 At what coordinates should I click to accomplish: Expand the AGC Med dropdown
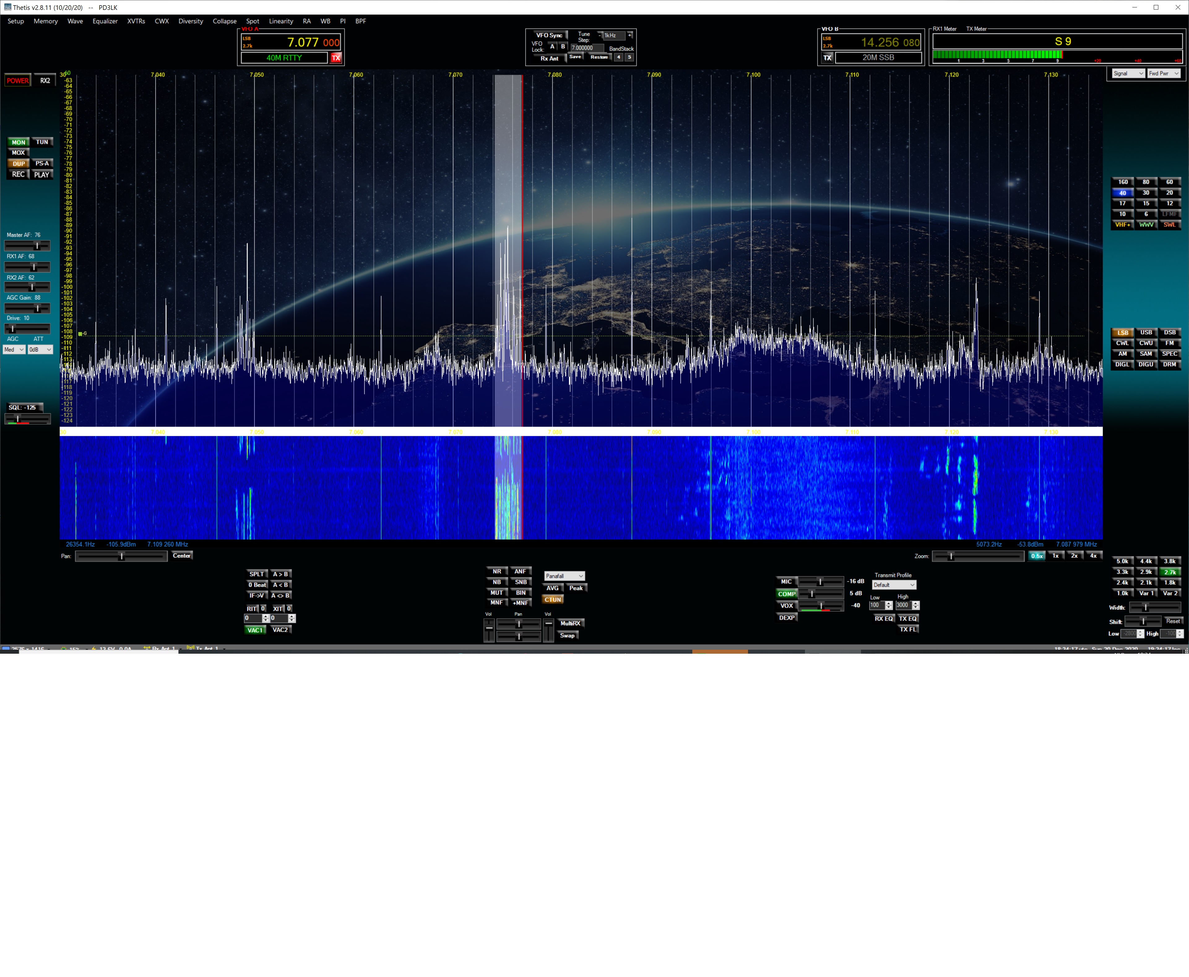point(14,350)
